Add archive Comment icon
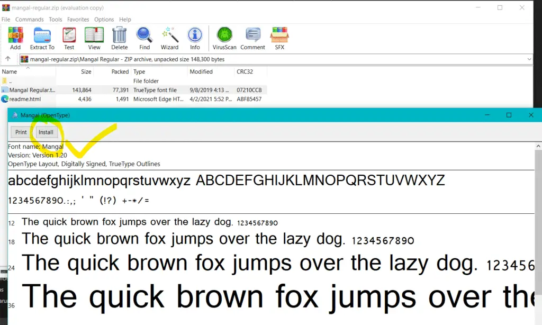The image size is (542, 325). tap(252, 37)
